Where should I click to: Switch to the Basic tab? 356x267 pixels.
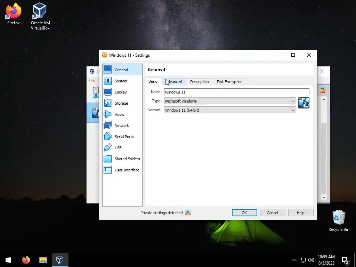click(153, 81)
